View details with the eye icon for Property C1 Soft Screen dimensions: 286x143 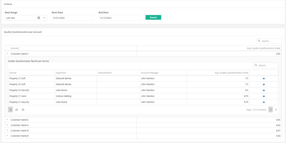264,79
